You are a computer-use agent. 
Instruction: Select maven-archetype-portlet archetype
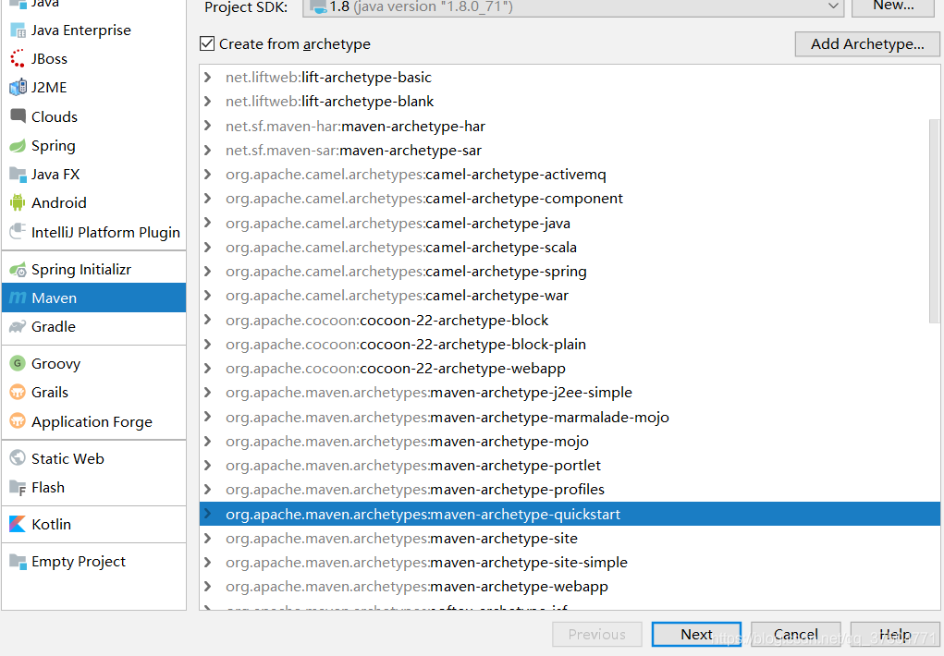[x=570, y=466]
